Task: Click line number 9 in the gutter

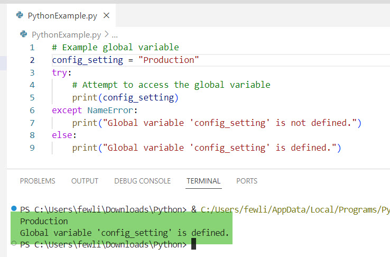Action: point(32,148)
